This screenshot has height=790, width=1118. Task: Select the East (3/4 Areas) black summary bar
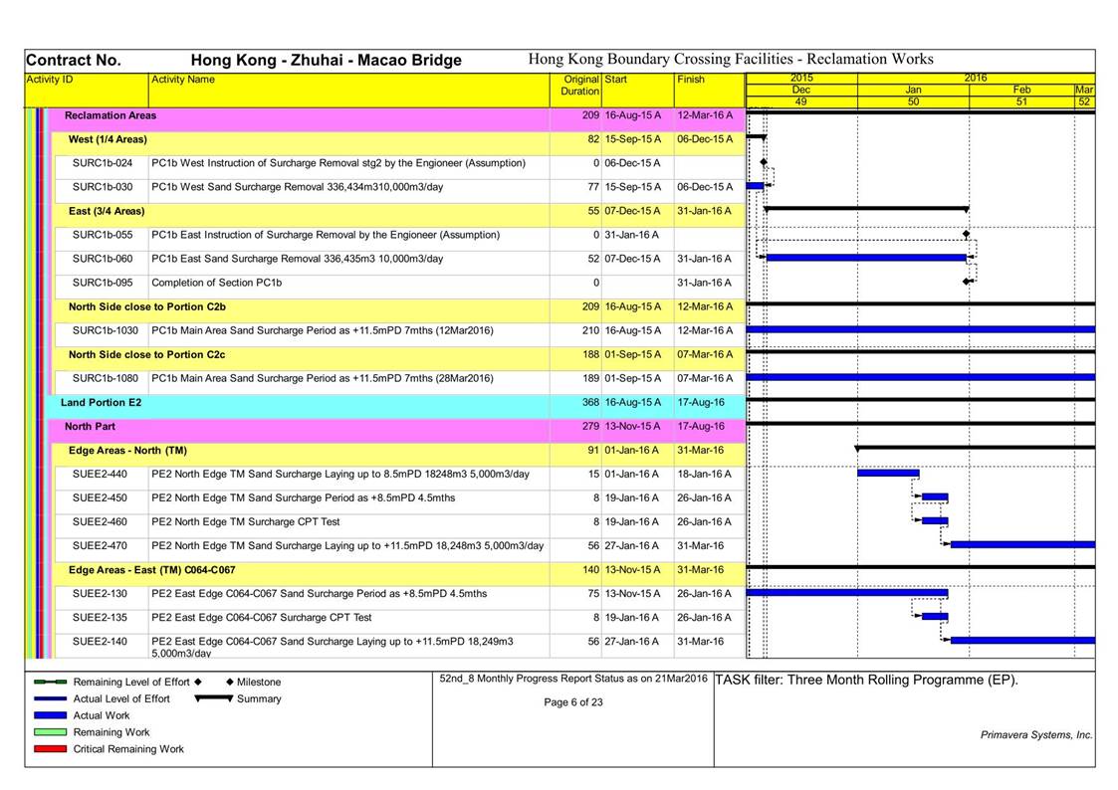pos(866,209)
